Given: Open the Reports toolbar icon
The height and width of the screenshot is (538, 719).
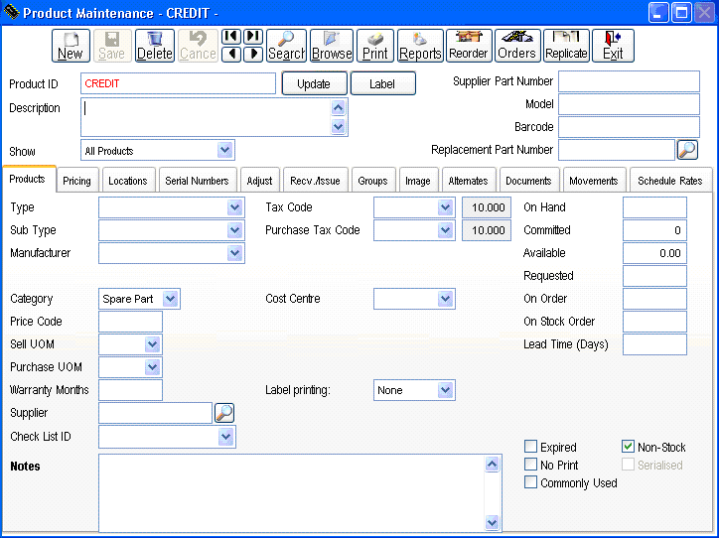Looking at the screenshot, I should click(420, 46).
